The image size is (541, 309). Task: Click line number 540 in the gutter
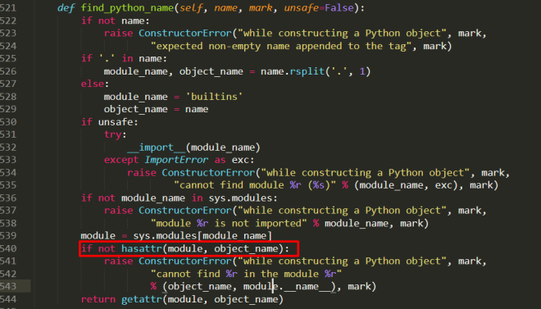pos(8,248)
